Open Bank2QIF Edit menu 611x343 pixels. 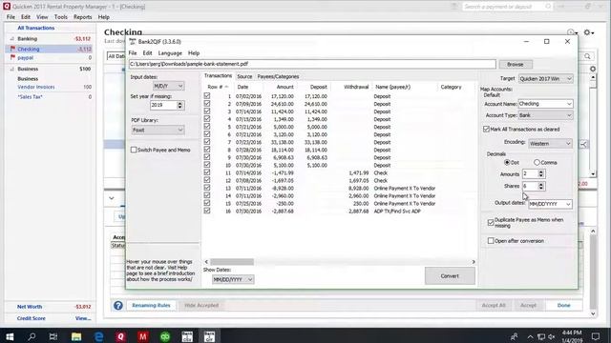click(x=147, y=53)
